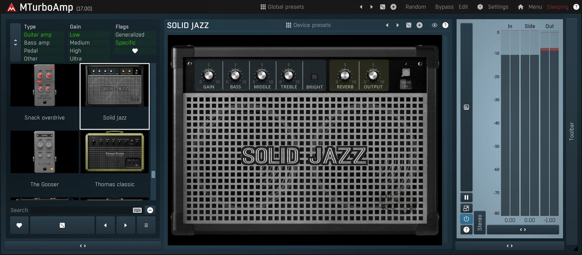Image resolution: width=582 pixels, height=255 pixels.
Task: Toggle the BRIGHT switch on the amp
Action: point(314,77)
